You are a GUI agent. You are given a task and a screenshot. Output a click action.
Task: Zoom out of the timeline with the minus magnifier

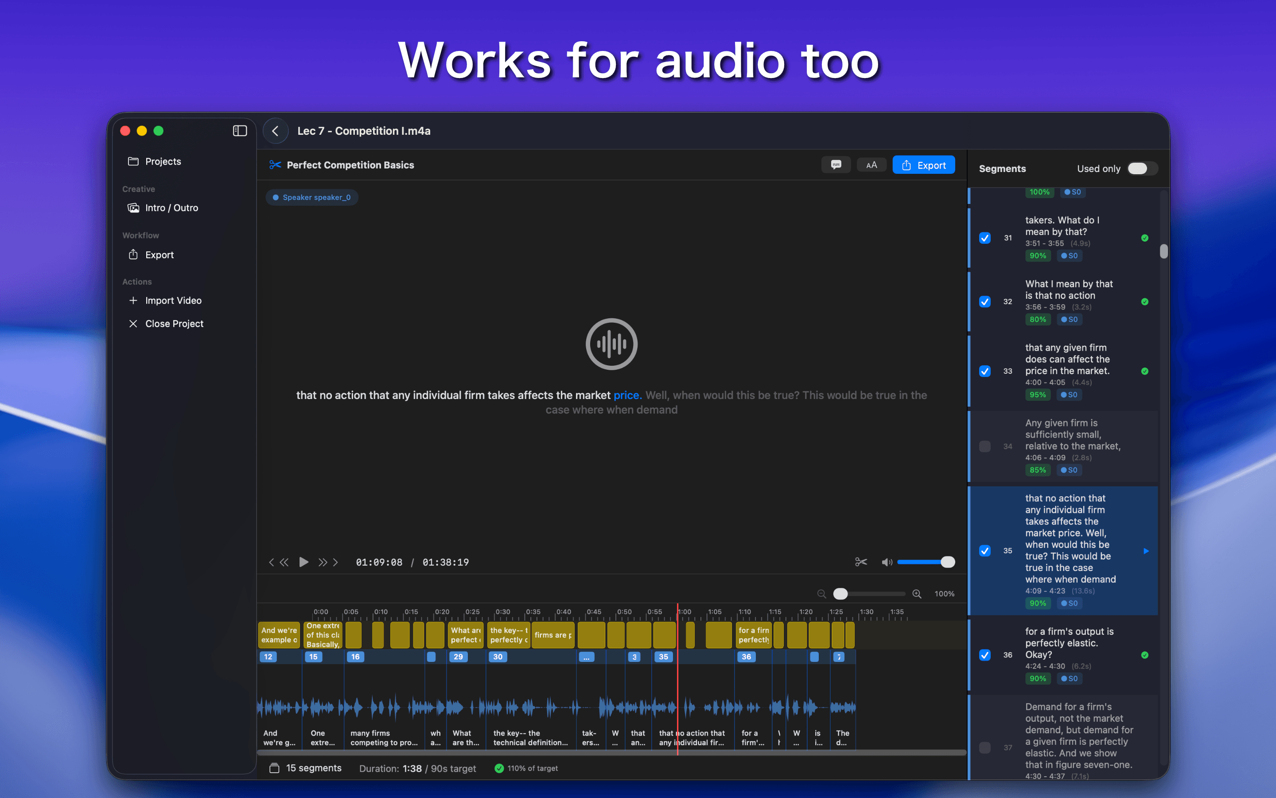[x=821, y=593]
